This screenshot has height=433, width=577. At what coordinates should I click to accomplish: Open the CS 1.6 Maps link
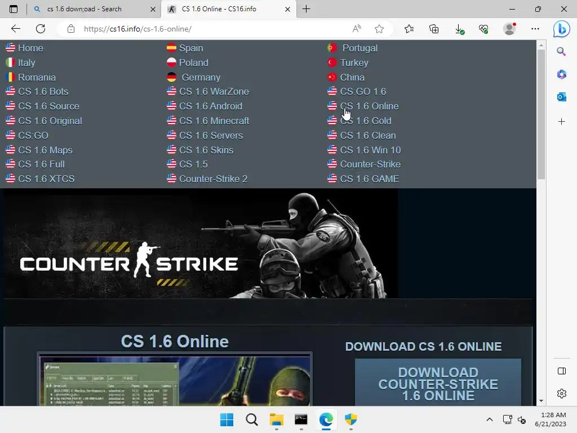tap(45, 150)
